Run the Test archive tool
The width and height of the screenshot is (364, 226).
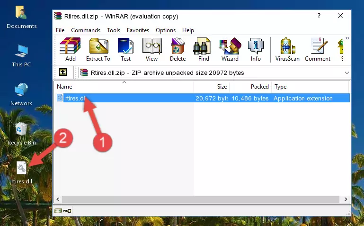tap(125, 49)
